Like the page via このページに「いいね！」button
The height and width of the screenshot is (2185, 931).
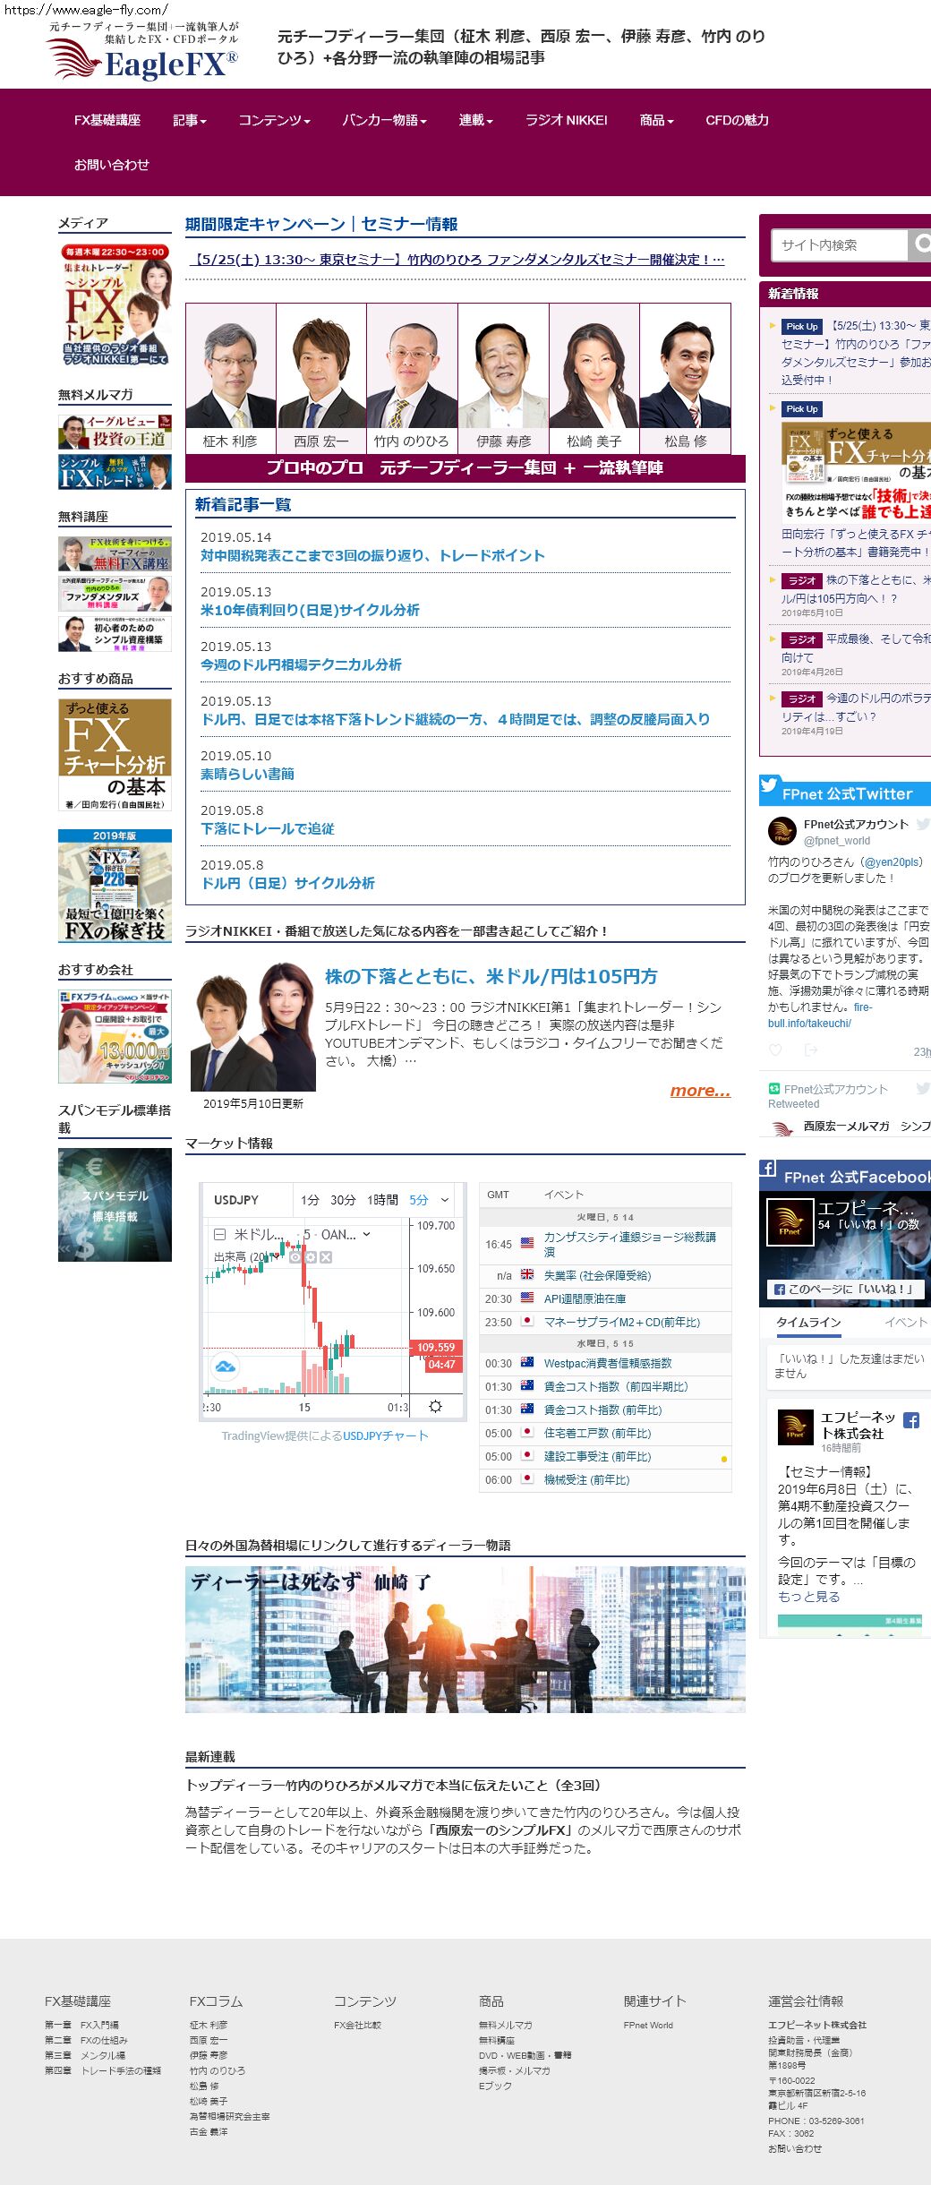(846, 1289)
